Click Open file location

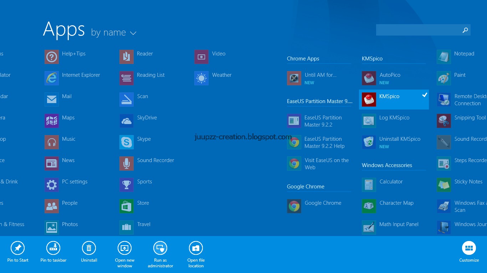196,255
